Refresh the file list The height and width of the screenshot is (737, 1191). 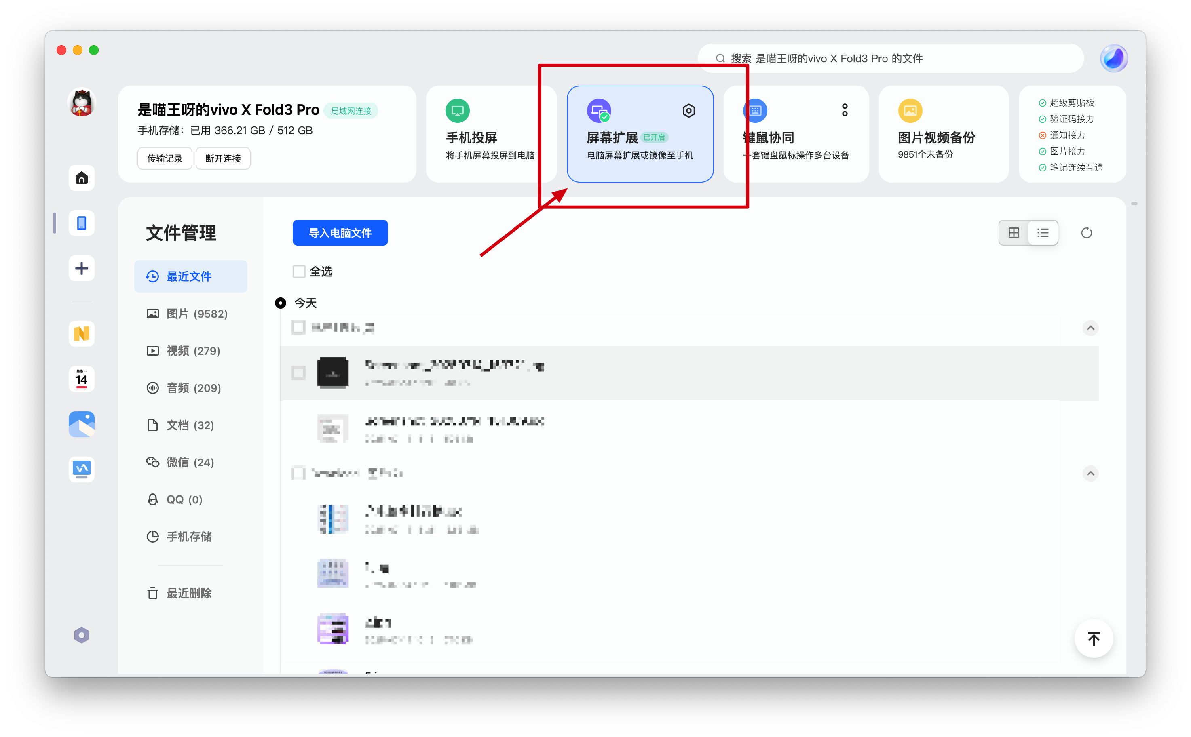click(x=1087, y=233)
